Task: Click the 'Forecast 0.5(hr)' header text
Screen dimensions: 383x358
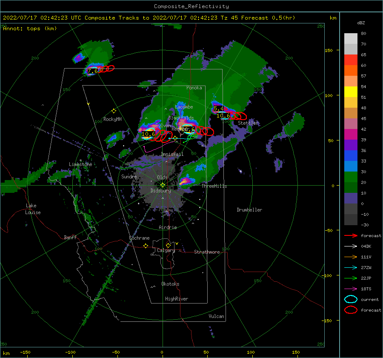Action: pos(268,18)
